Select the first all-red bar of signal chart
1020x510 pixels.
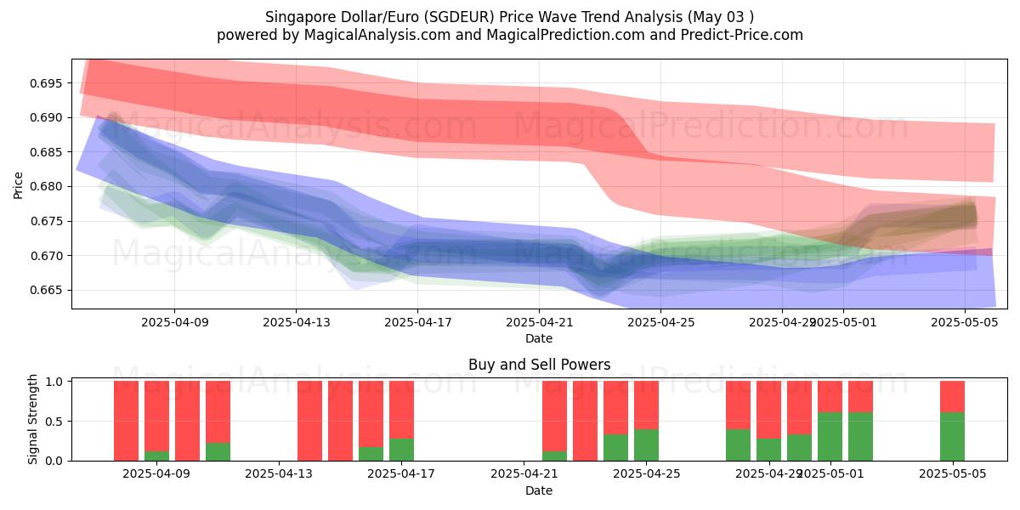pos(126,421)
